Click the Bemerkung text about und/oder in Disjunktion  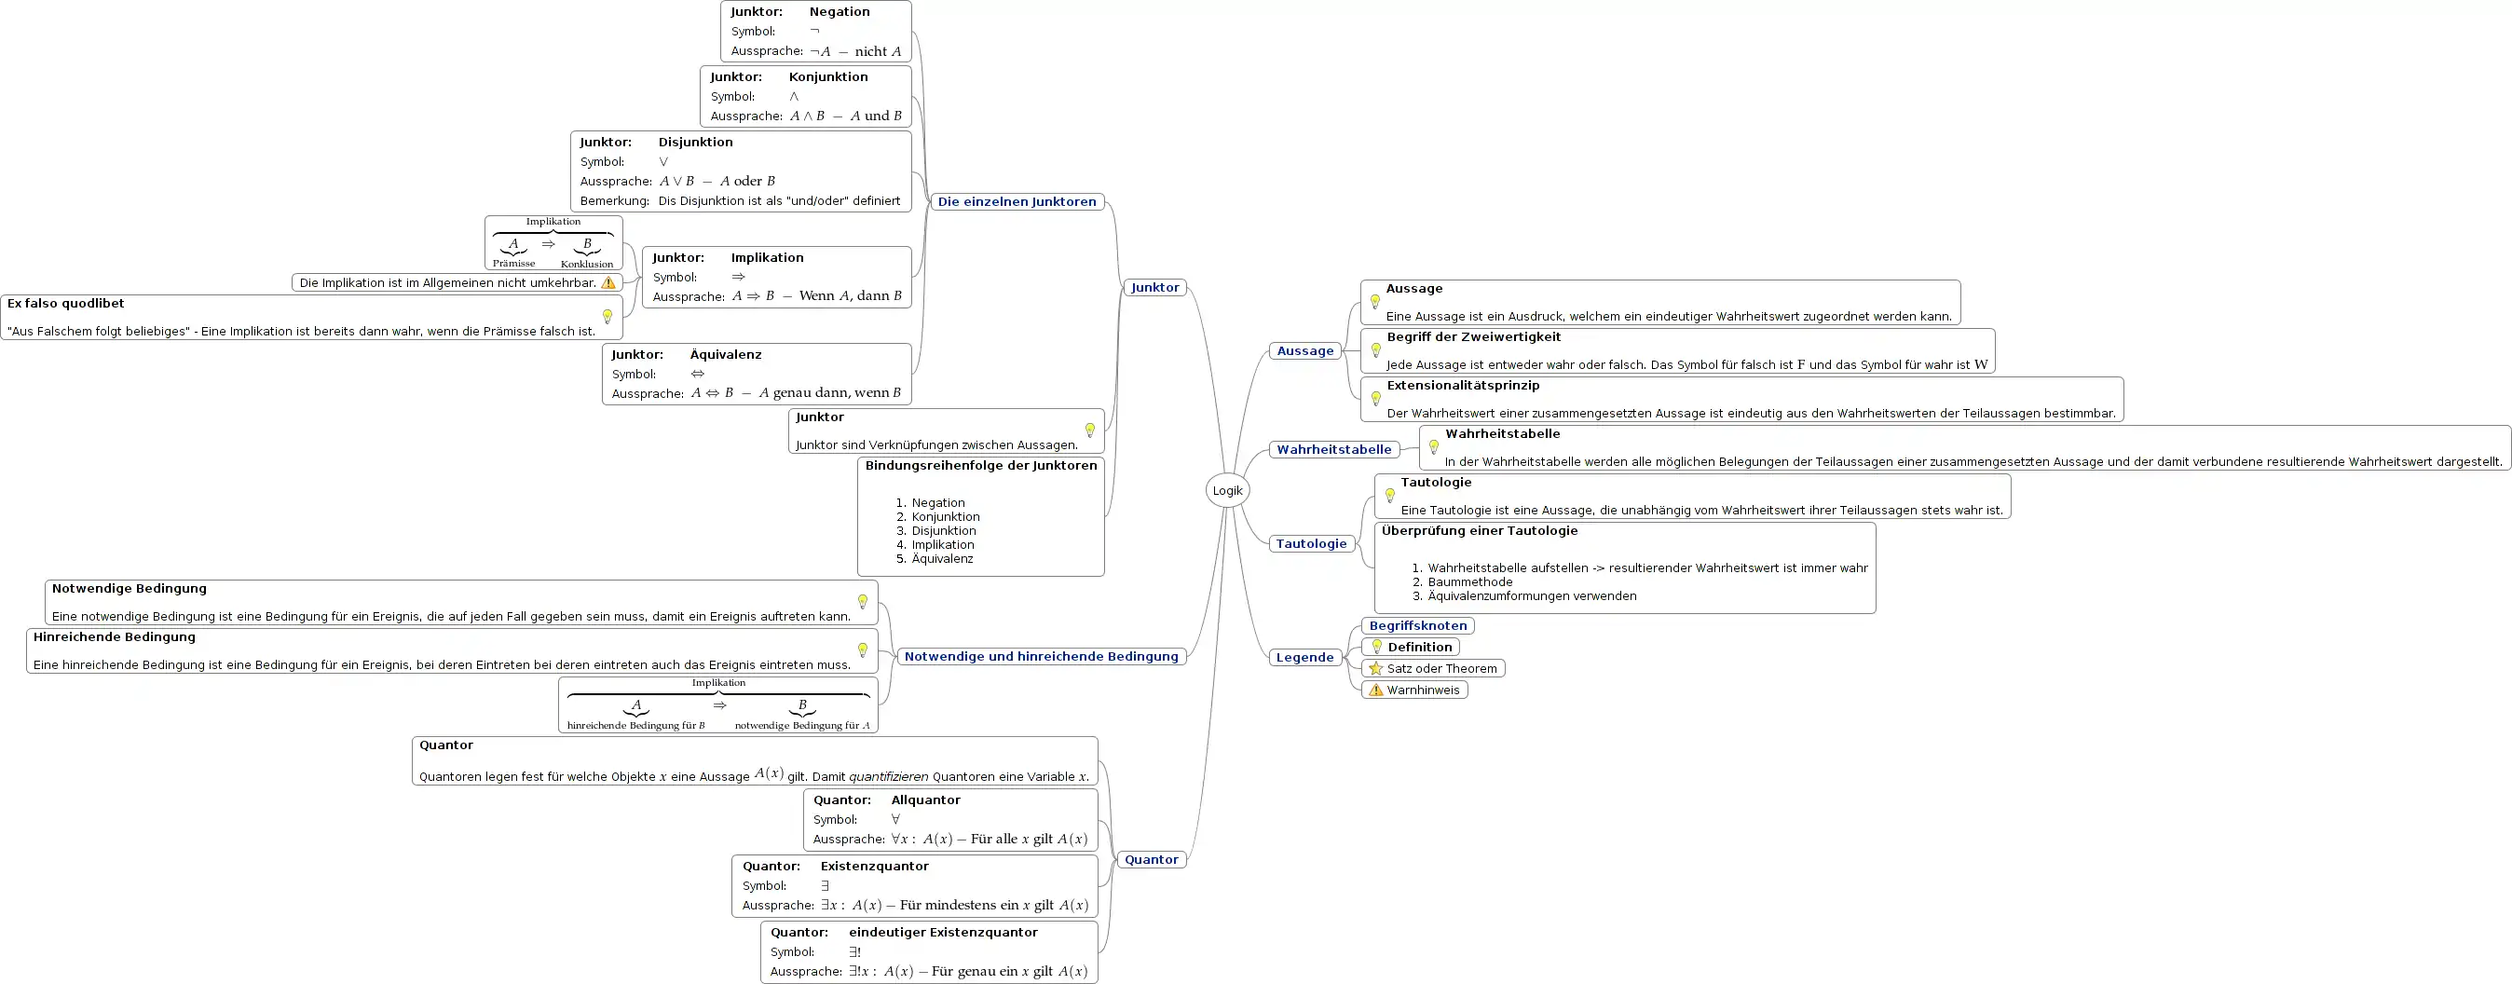click(779, 201)
